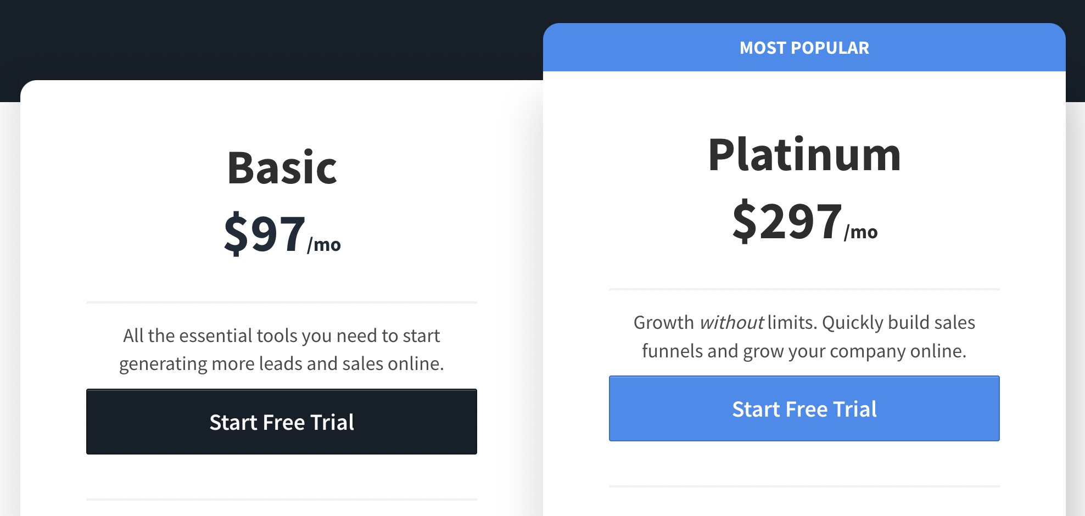Click the dark Start Free Trial button
This screenshot has width=1085, height=516.
coord(281,422)
